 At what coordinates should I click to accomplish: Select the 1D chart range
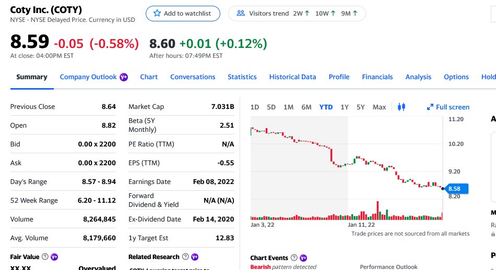point(255,107)
